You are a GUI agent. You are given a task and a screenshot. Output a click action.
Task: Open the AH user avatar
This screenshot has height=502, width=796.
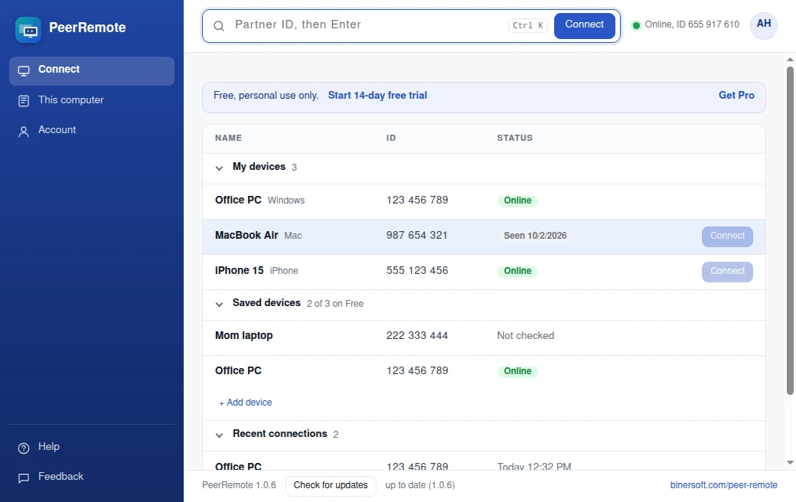coord(764,25)
